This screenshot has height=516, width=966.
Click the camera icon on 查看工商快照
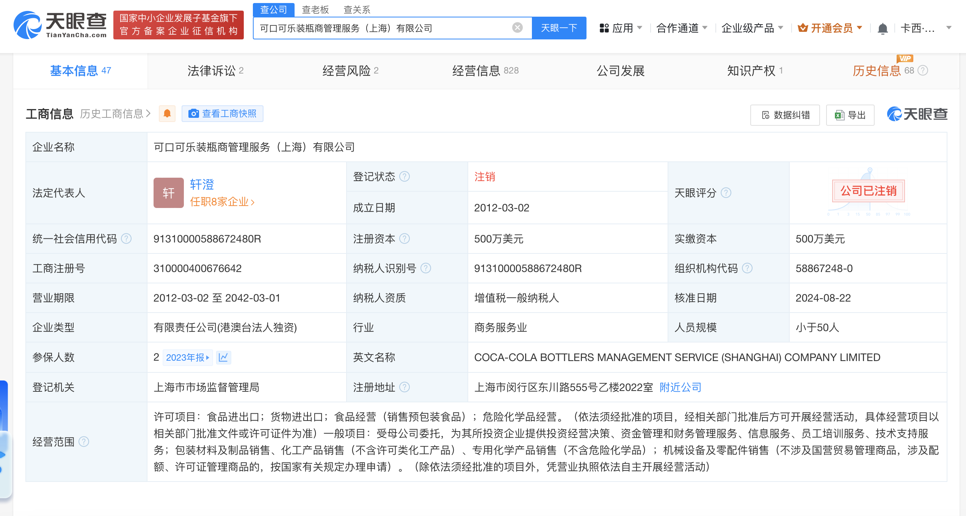(194, 113)
